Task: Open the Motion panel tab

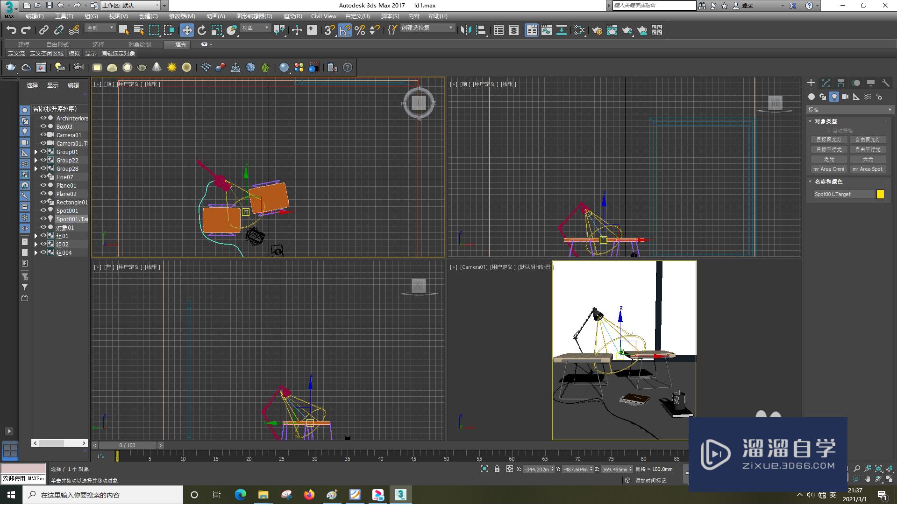Action: click(856, 83)
